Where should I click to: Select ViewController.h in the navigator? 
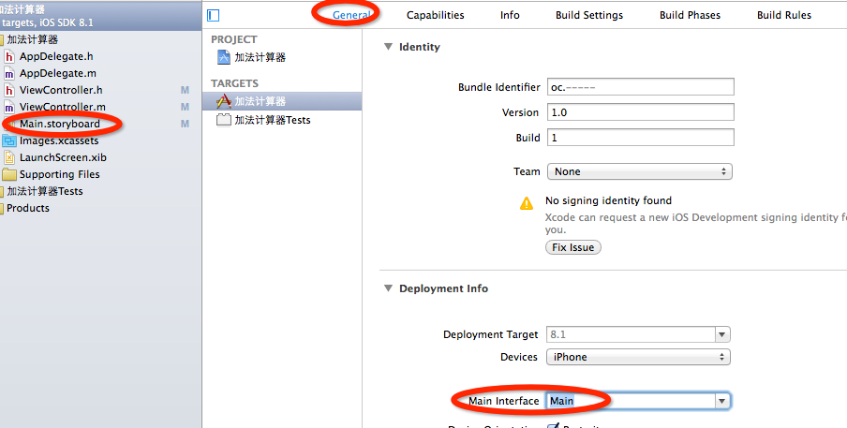(x=61, y=90)
